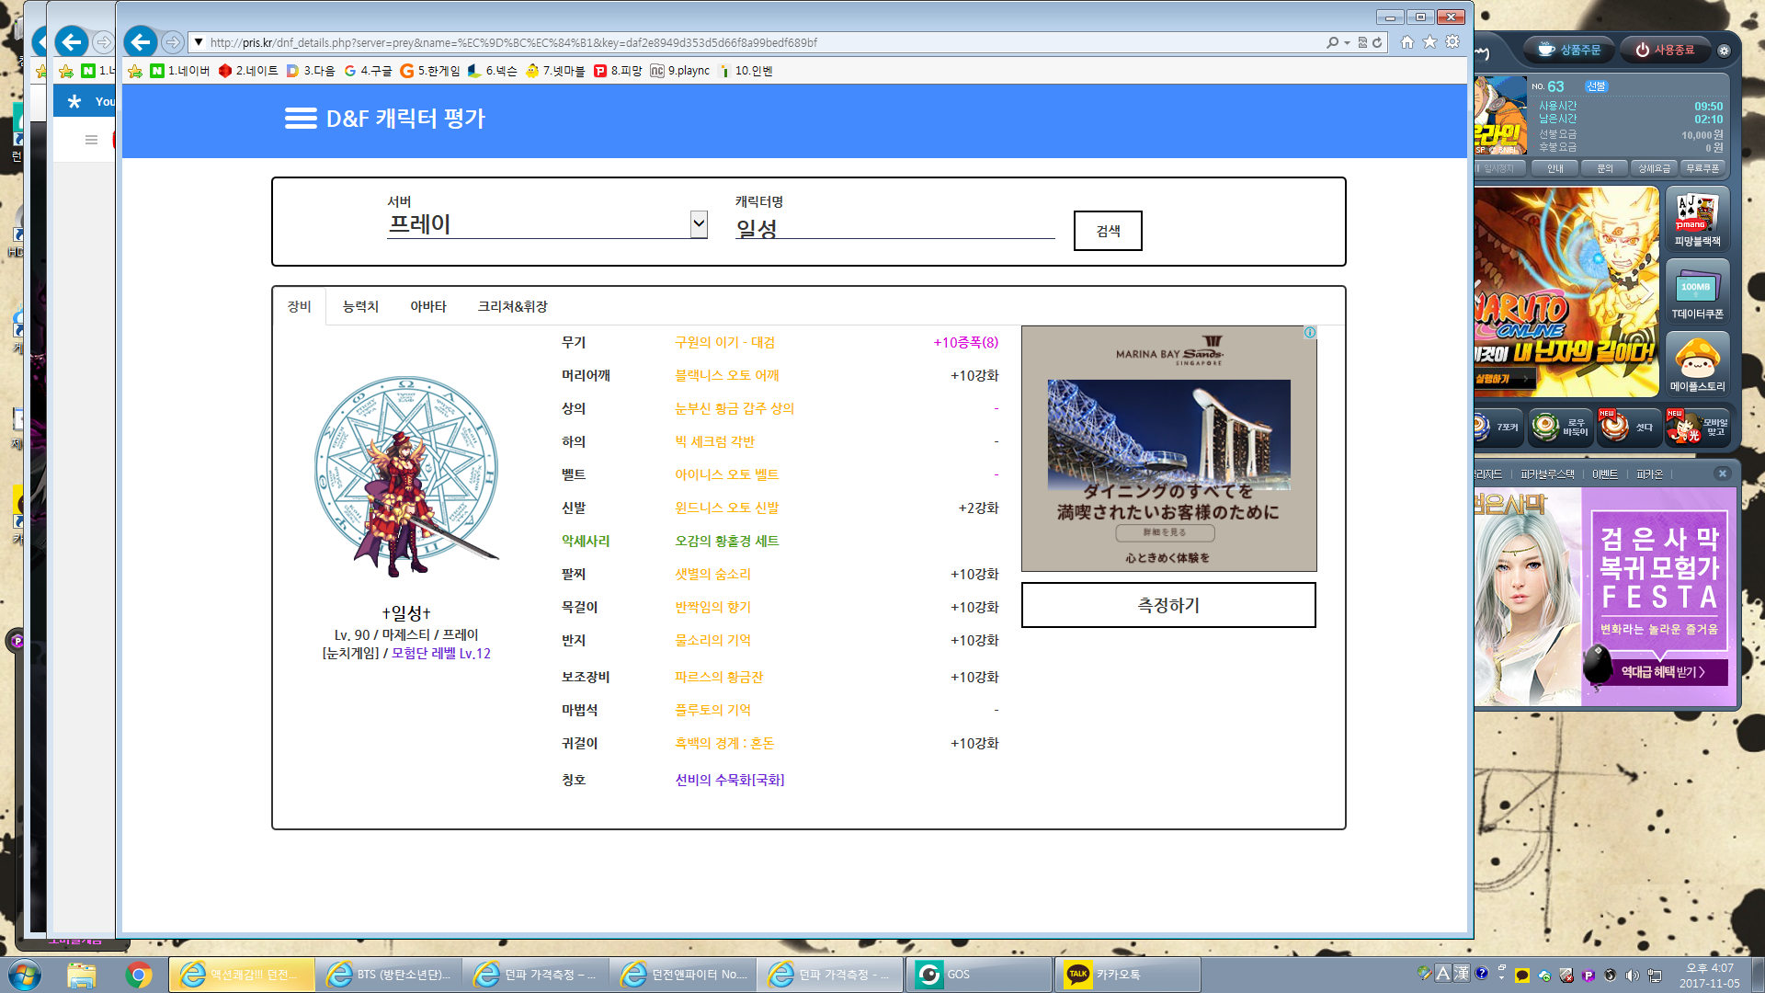The image size is (1765, 993).
Task: Expand the 서버 server dropdown showing 프레이
Action: pos(547,224)
